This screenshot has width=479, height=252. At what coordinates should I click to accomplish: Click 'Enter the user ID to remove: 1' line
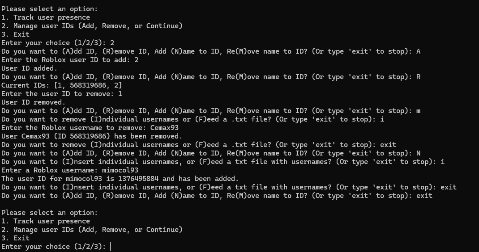coord(61,94)
